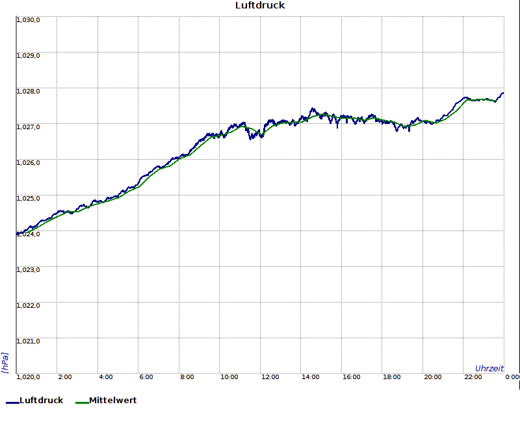Click the green Mittelwert legend color line
Image resolution: width=520 pixels, height=422 pixels.
point(83,403)
